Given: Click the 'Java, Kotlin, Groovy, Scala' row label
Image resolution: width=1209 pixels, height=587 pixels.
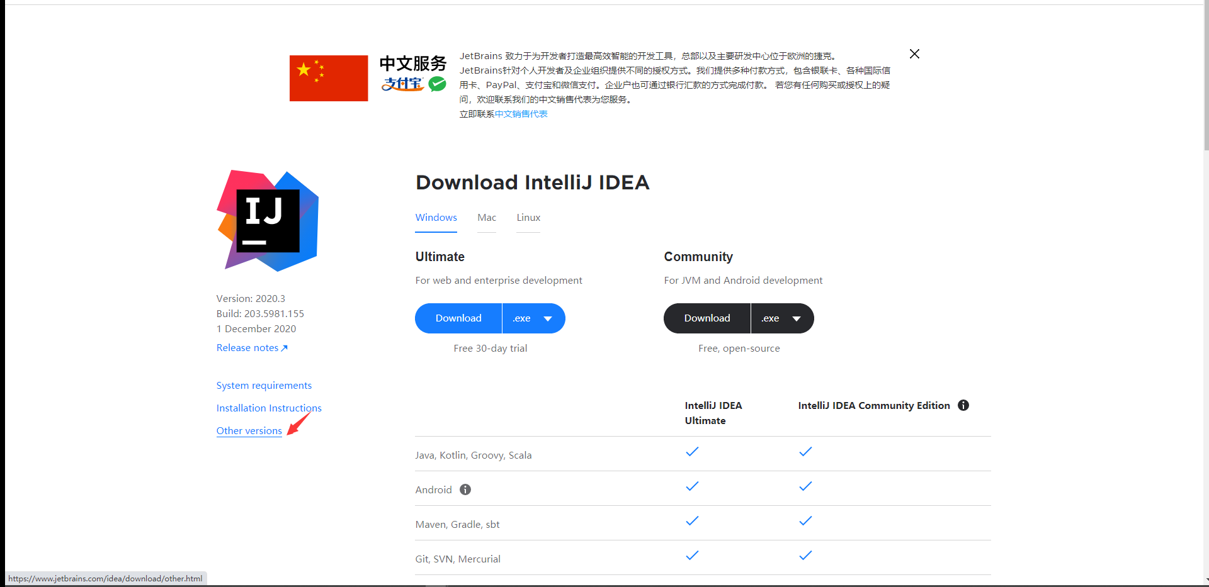Looking at the screenshot, I should pos(474,456).
